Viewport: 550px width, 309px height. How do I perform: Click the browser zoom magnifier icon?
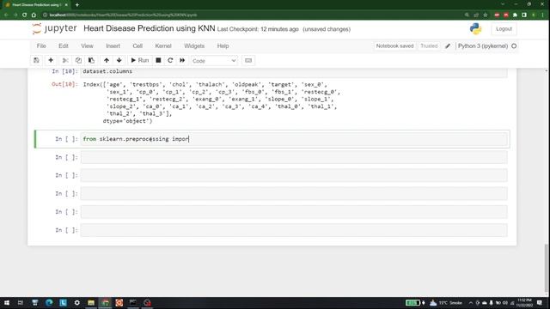[x=467, y=15]
